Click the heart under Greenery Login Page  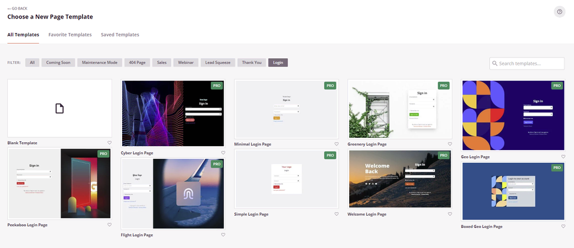pos(450,144)
